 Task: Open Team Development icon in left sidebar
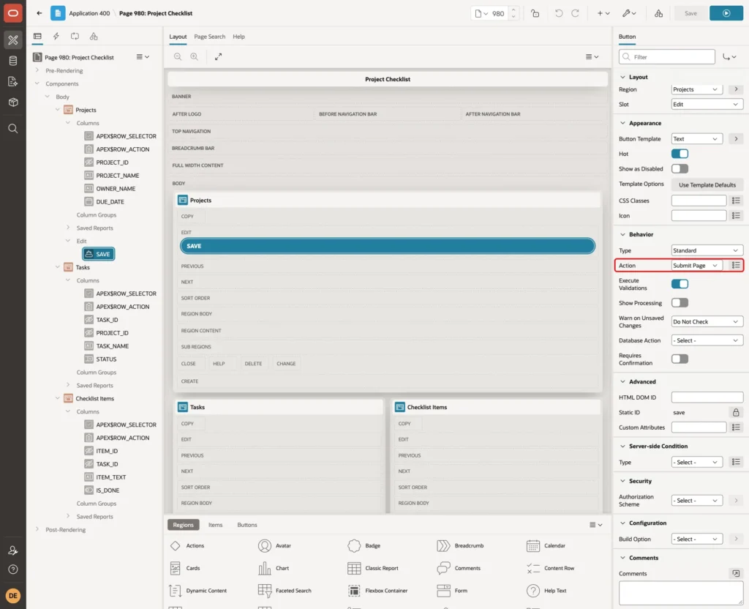point(13,81)
